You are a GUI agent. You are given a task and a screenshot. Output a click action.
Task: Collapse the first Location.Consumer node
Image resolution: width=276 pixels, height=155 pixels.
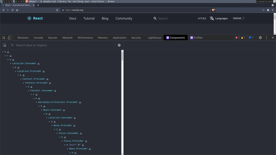point(11,64)
